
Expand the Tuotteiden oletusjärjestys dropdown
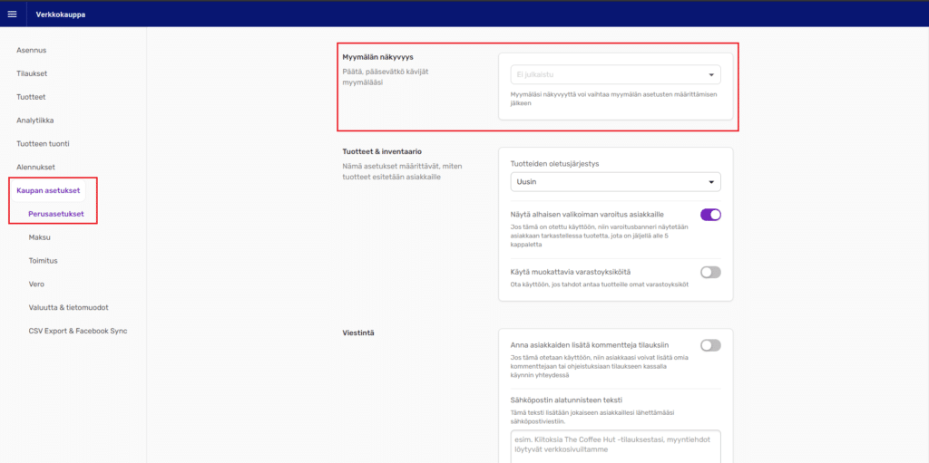point(615,182)
